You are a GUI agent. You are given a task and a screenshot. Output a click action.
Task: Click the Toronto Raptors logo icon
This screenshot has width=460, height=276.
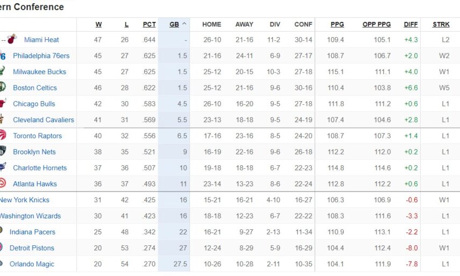(x=3, y=136)
